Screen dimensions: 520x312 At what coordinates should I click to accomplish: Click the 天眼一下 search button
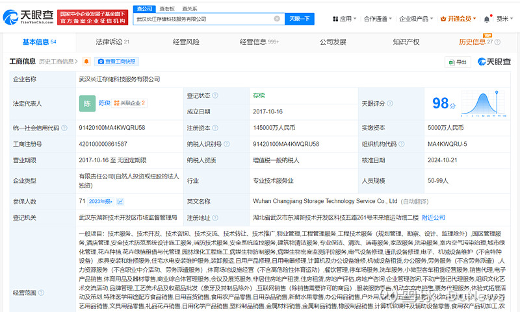pyautogui.click(x=300, y=19)
